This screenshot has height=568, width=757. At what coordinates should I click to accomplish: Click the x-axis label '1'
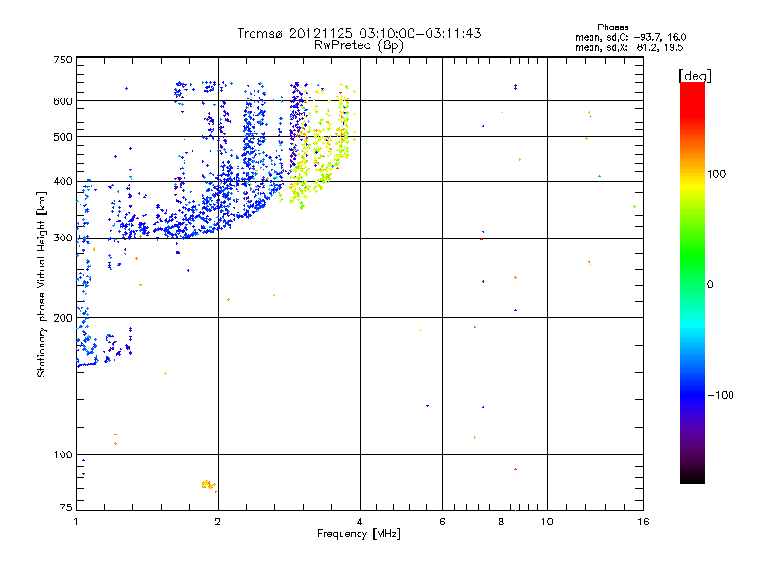76,522
